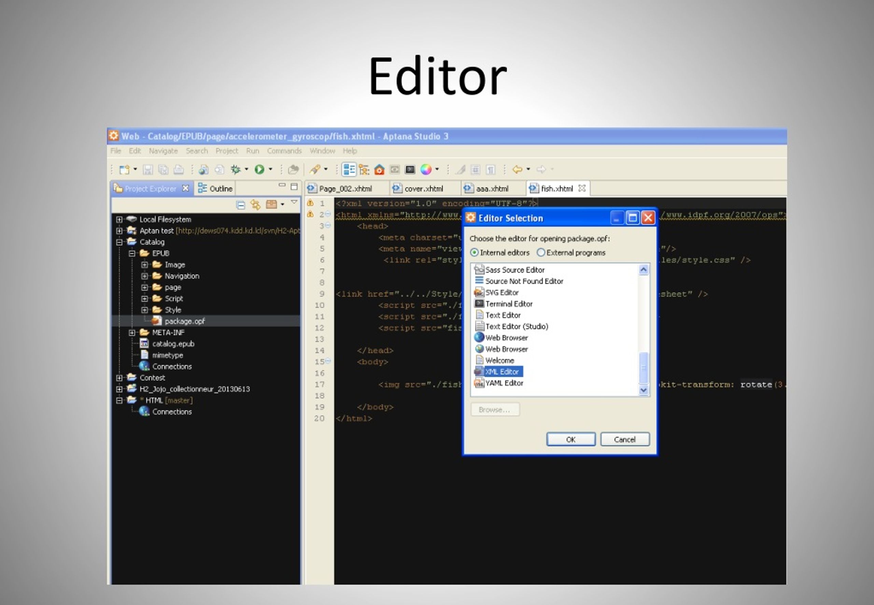The image size is (874, 605).
Task: Collapse the EPUB folder node
Action: point(132,253)
